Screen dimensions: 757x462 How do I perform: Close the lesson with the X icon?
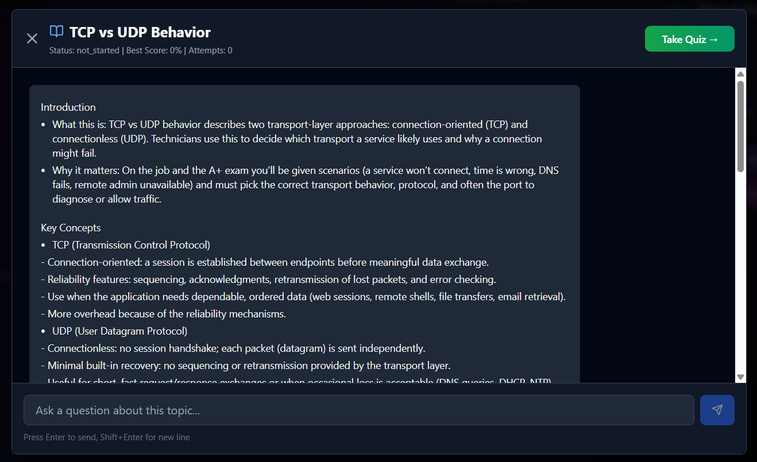[x=32, y=38]
